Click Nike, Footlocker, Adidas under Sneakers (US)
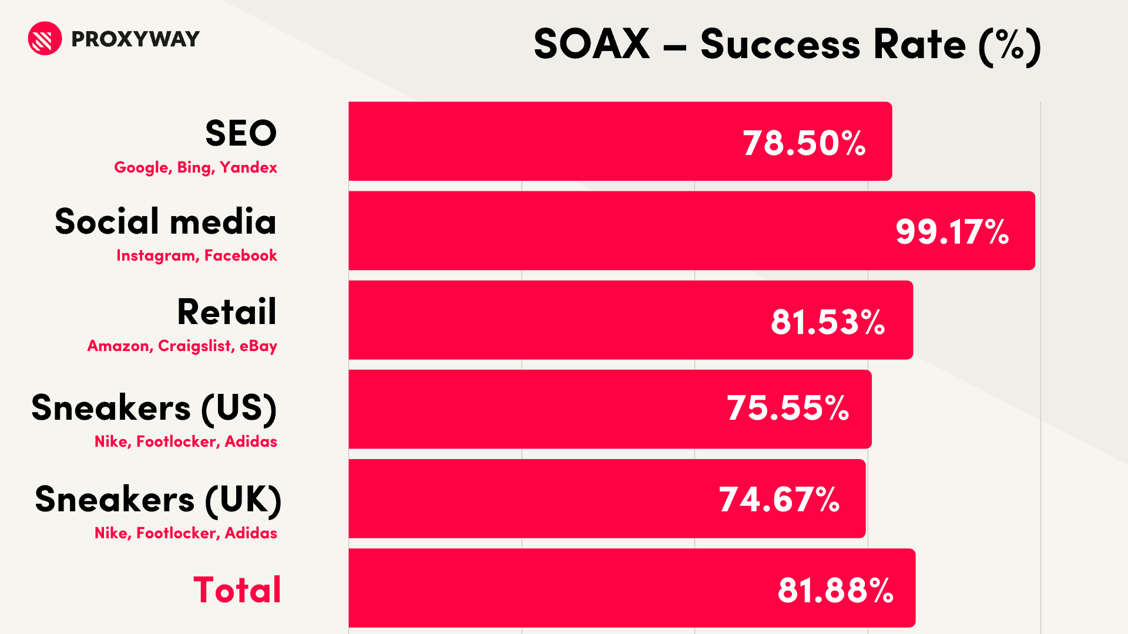 (186, 441)
